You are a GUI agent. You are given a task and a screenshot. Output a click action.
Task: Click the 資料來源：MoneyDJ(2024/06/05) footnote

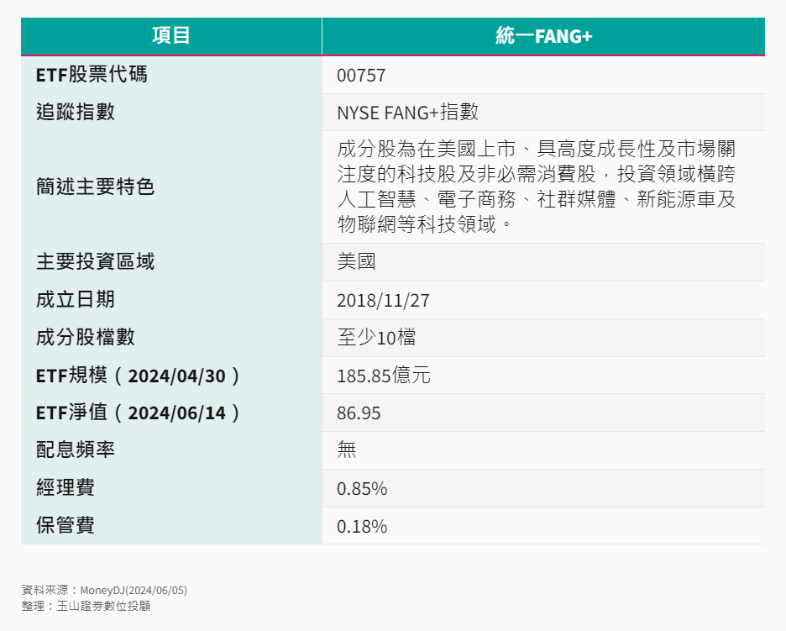pos(104,591)
